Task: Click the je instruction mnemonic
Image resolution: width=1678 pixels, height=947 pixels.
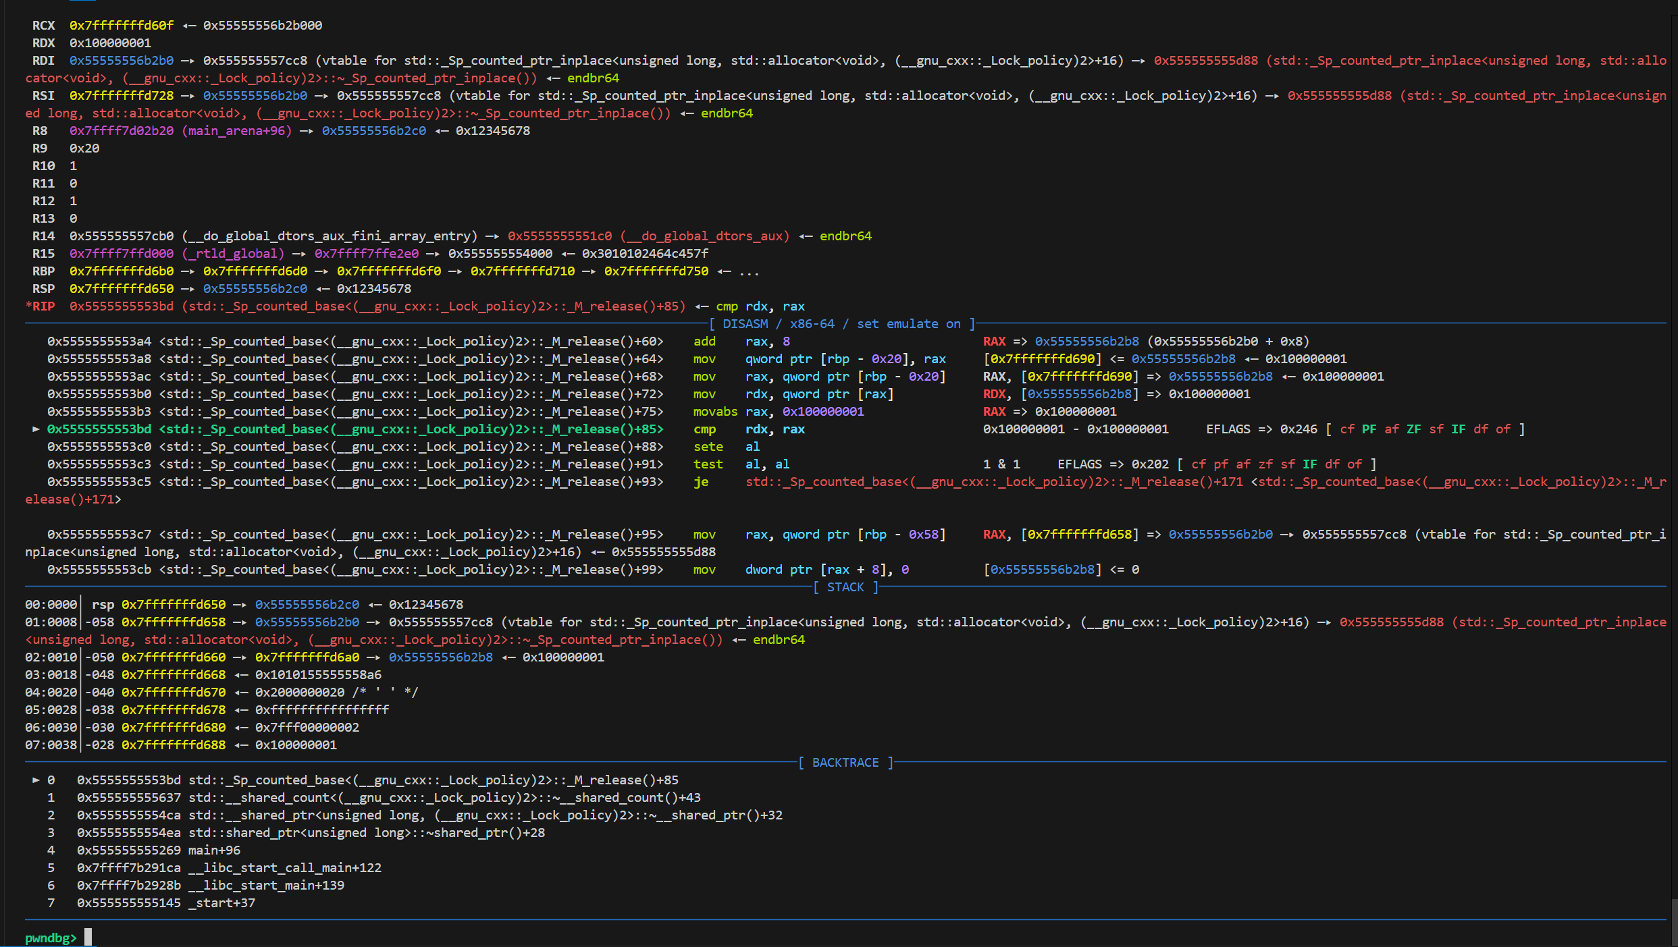Action: pyautogui.click(x=701, y=482)
